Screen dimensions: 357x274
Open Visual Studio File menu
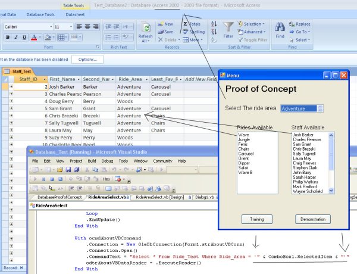tap(35, 161)
